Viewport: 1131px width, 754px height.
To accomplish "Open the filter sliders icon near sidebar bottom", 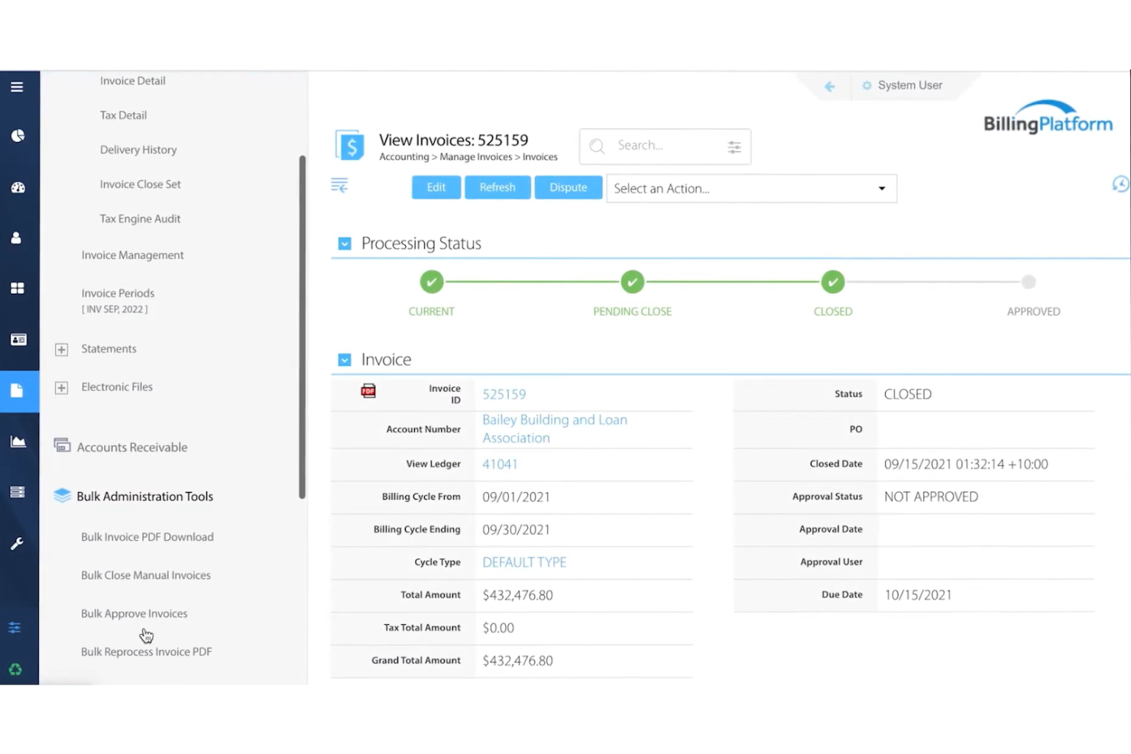I will [14, 627].
